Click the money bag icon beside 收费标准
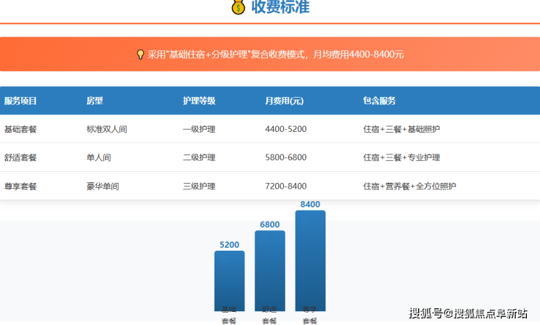The height and width of the screenshot is (325, 540). [x=238, y=7]
